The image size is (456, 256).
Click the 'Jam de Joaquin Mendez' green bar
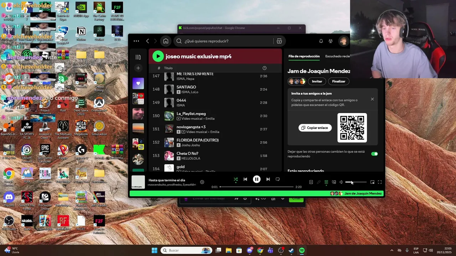tap(256, 193)
